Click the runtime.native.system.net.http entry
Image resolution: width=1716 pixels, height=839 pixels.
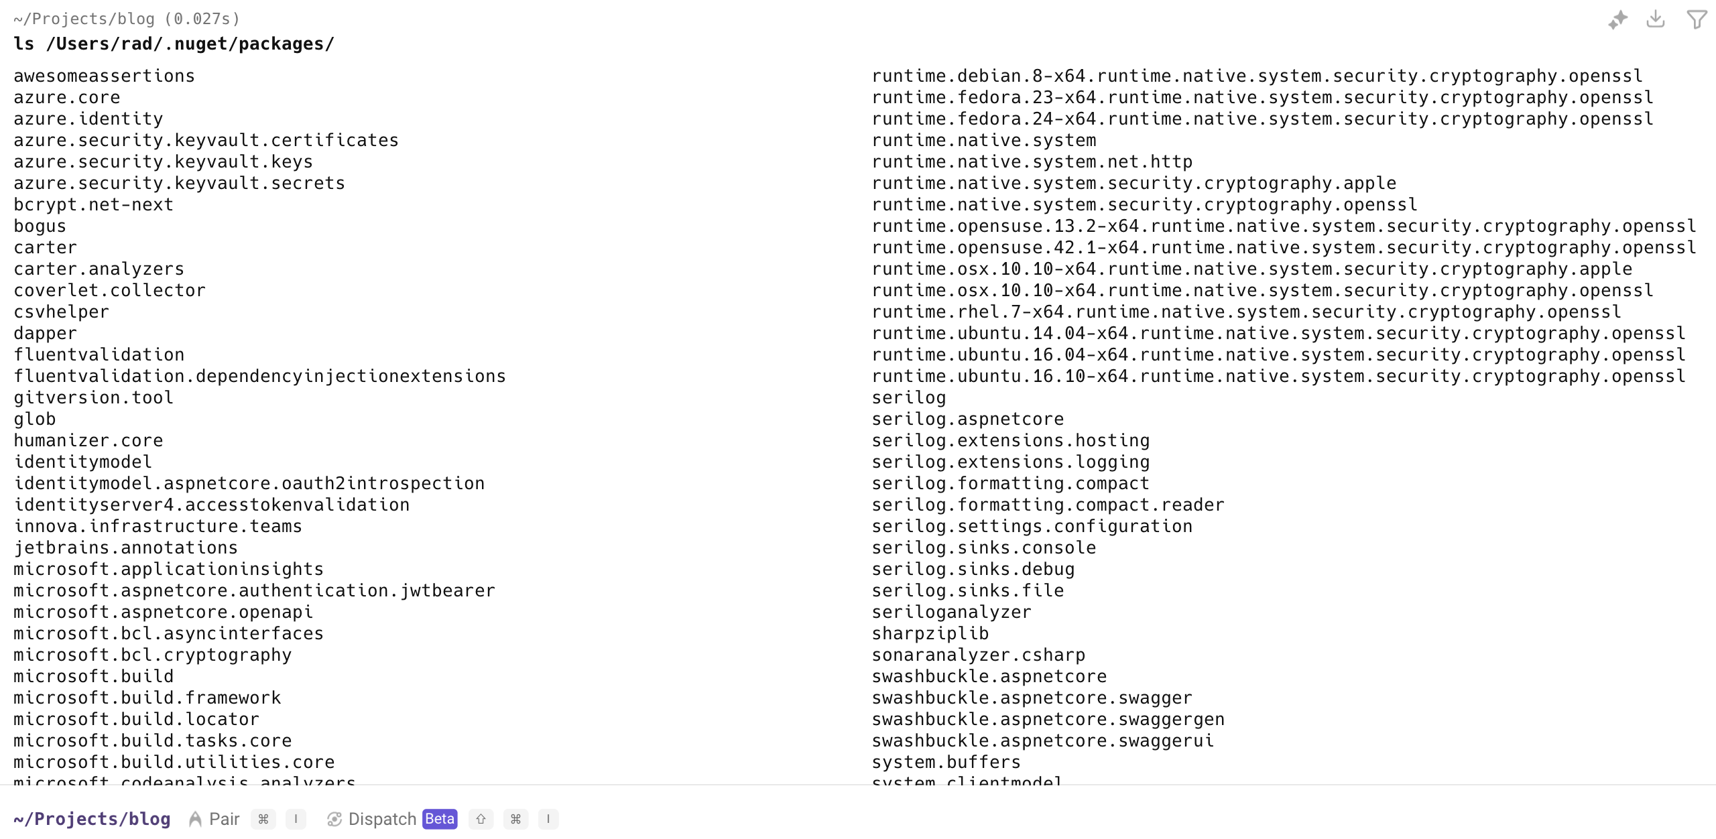coord(1032,162)
